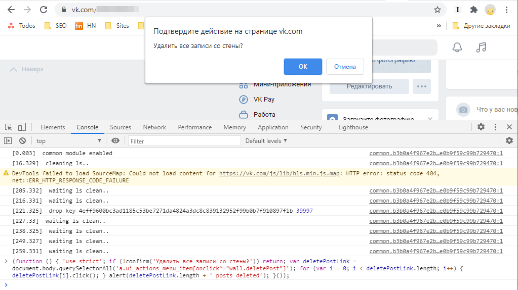Switch to the Elements tab

point(53,127)
